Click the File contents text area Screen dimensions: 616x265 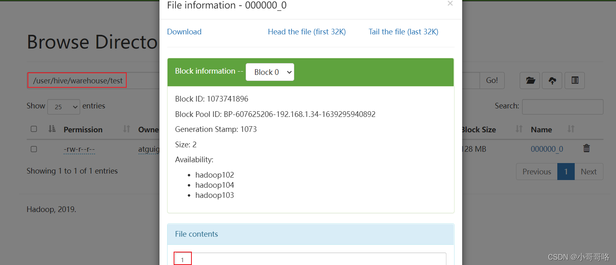click(x=310, y=259)
